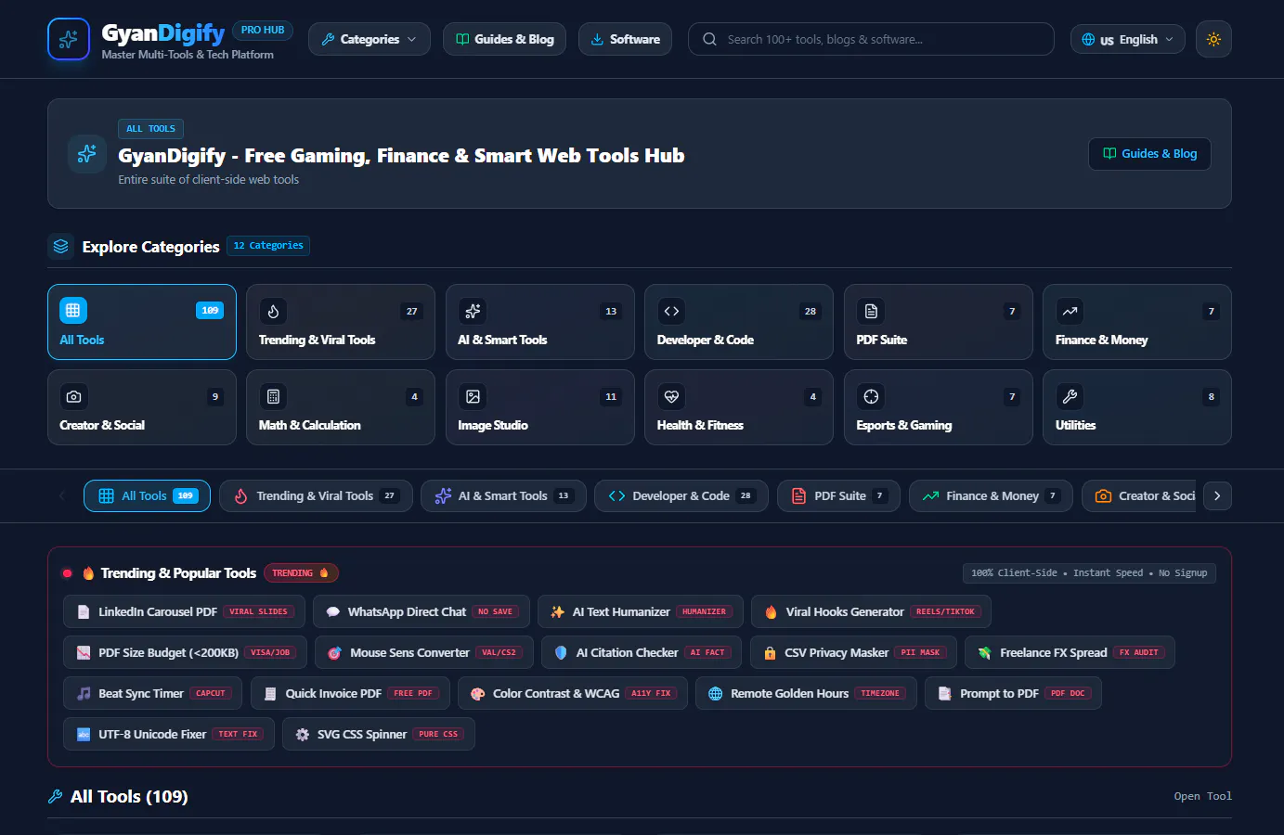Screen dimensions: 1284x835
Task: Click the sparkle icon in hero banner
Action: (x=87, y=154)
